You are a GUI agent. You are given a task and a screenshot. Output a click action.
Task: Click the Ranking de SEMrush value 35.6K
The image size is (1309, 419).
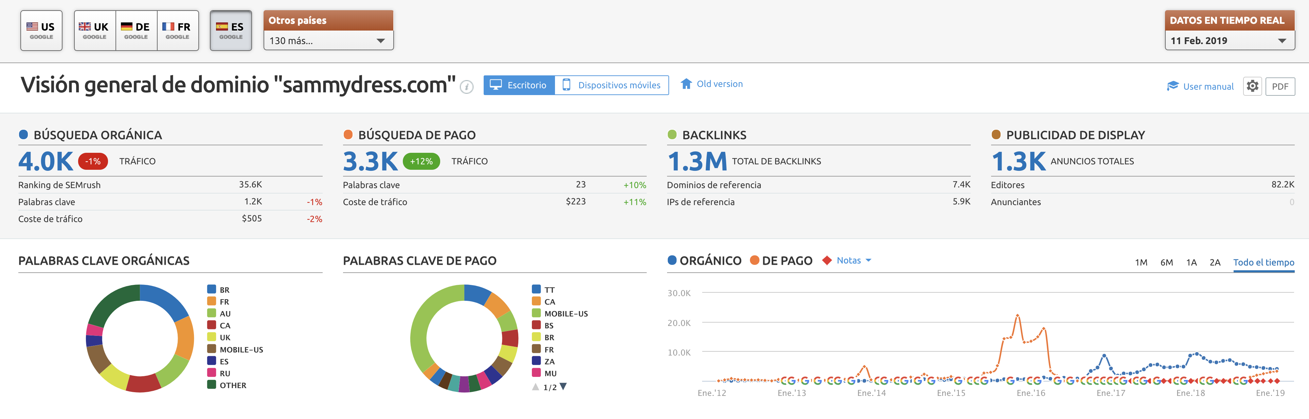pos(251,184)
